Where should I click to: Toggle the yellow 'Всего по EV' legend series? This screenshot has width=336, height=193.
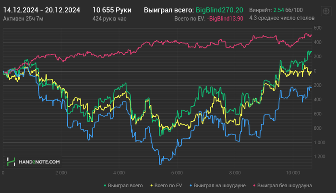166,185
